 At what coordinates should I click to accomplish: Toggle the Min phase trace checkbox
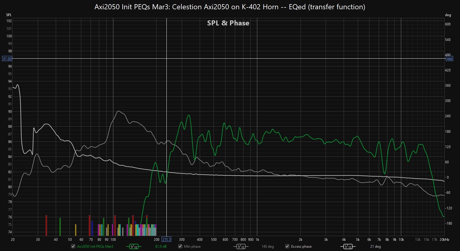[180, 247]
